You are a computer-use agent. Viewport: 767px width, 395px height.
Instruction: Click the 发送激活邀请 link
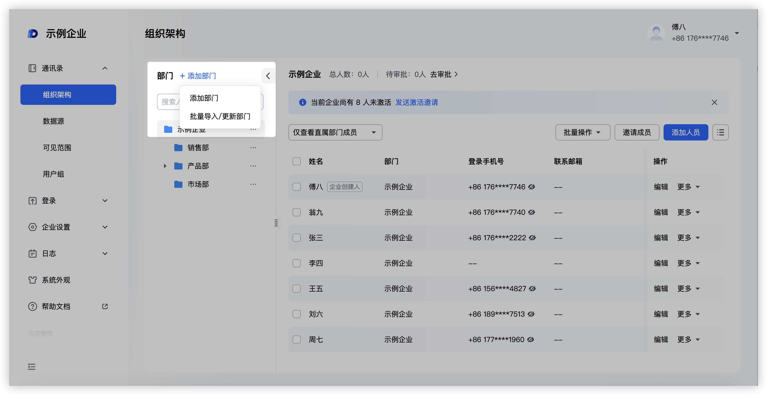tap(416, 102)
